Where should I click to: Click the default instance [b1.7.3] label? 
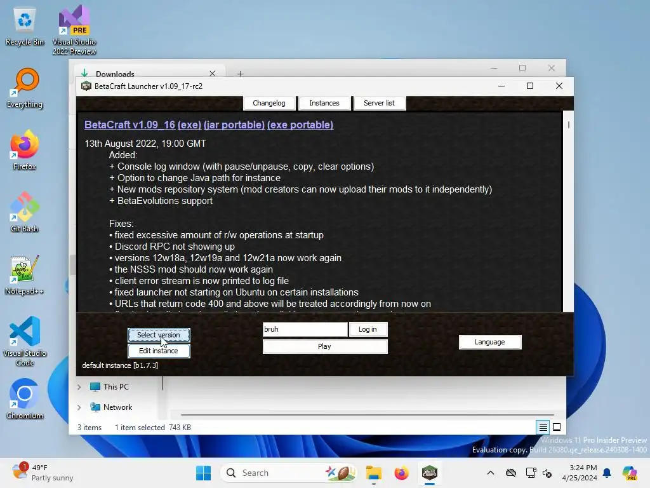(x=120, y=365)
